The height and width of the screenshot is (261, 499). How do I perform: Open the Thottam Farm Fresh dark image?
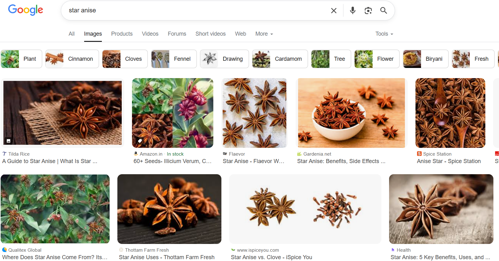click(x=169, y=209)
